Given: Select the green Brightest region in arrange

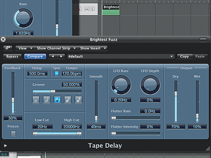Looking at the screenshot, I should pyautogui.click(x=111, y=10).
